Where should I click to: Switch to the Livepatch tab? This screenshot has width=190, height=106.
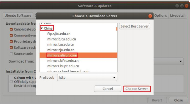point(178,16)
